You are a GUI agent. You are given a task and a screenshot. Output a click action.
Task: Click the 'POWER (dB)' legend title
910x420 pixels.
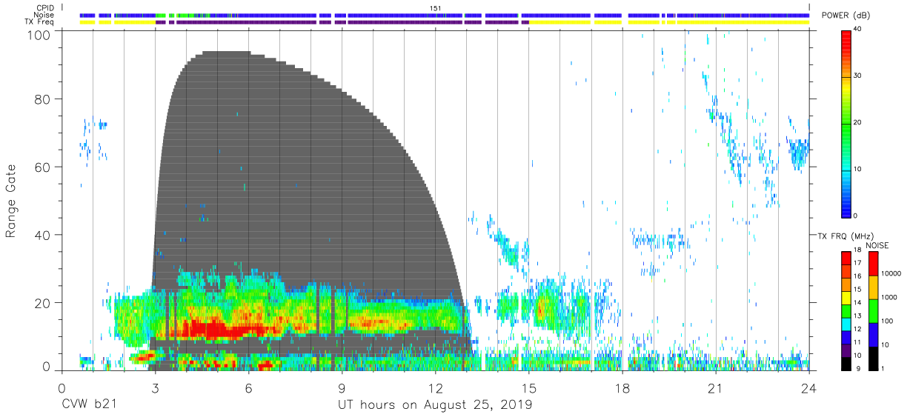tap(846, 16)
